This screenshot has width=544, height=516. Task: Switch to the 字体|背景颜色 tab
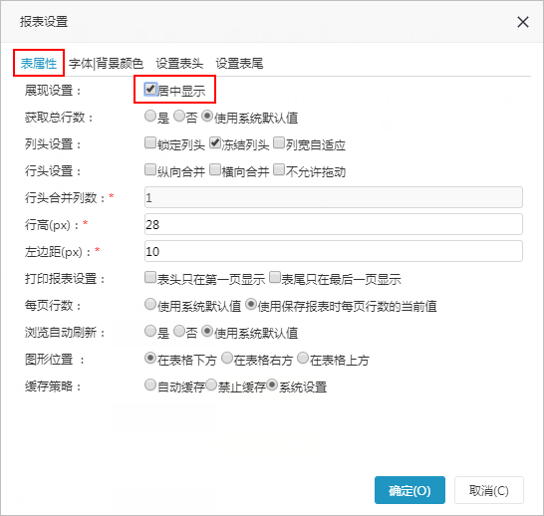point(106,64)
